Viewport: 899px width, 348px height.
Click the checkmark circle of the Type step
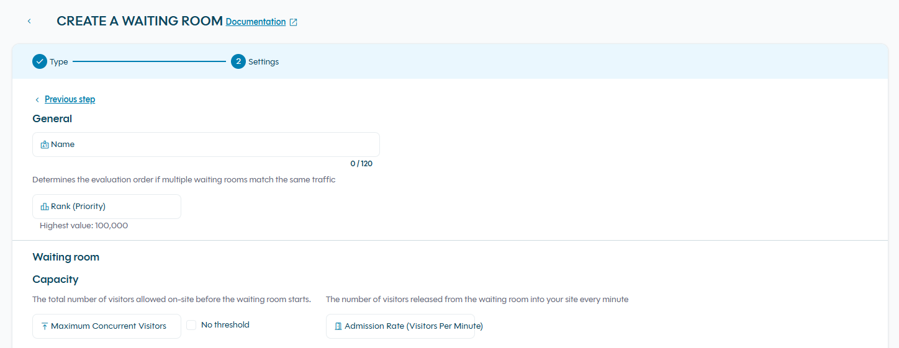[40, 61]
